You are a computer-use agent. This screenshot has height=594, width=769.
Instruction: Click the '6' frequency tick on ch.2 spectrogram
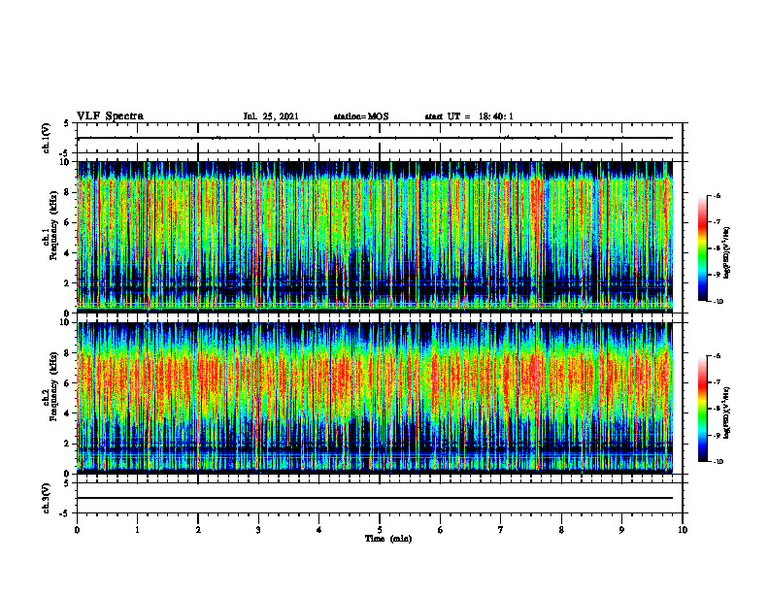tap(68, 383)
